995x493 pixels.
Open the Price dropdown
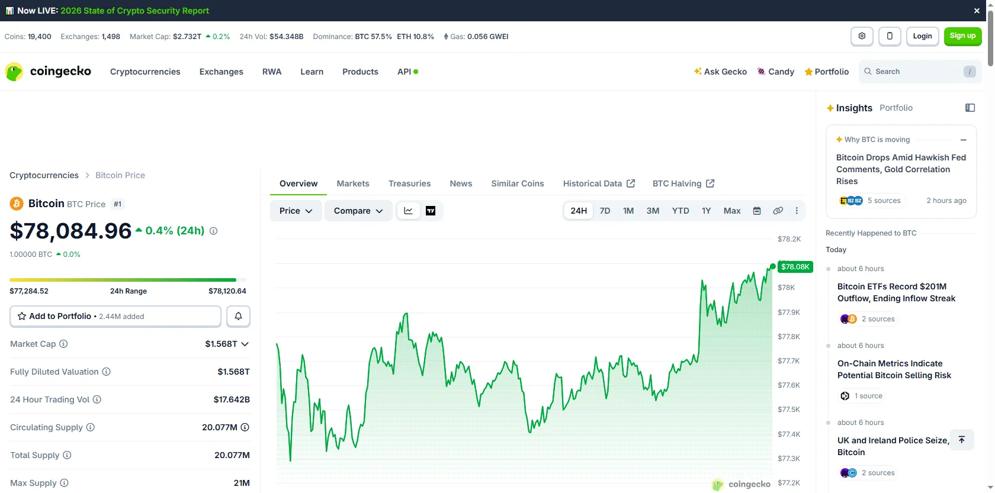[296, 211]
